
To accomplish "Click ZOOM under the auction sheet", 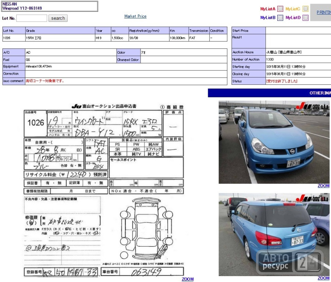I will tap(188, 279).
